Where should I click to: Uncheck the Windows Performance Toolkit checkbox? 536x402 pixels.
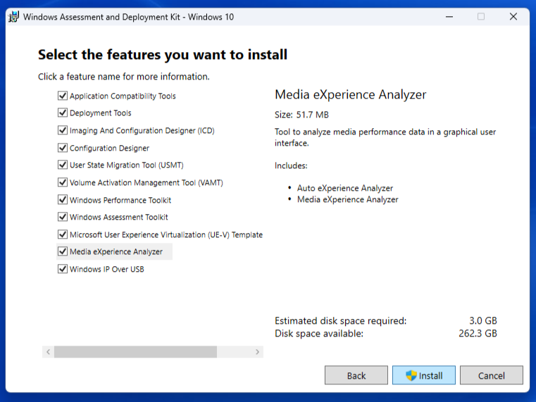pos(63,200)
